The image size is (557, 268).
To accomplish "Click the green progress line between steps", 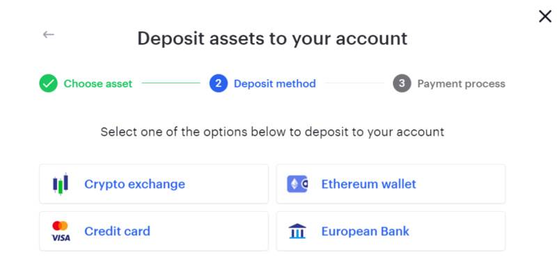I will coord(171,83).
